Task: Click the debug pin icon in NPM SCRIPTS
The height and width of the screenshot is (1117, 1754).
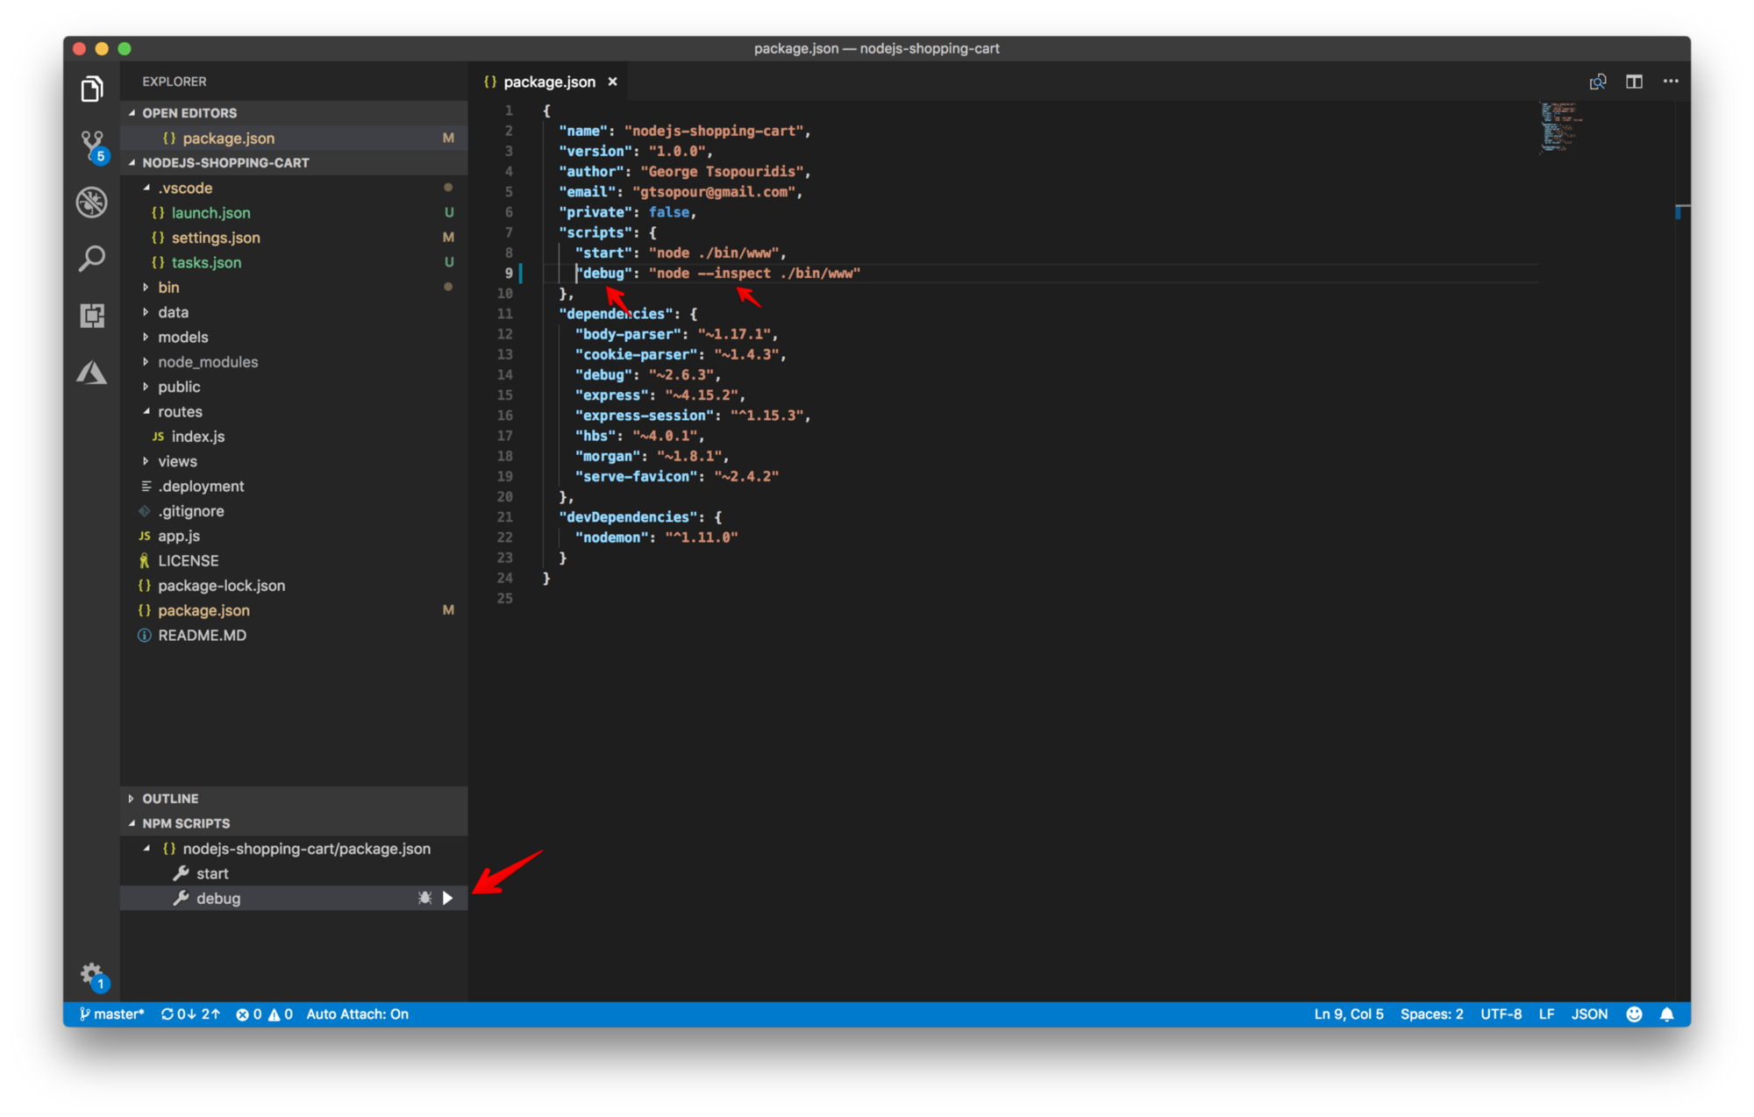Action: 425,897
